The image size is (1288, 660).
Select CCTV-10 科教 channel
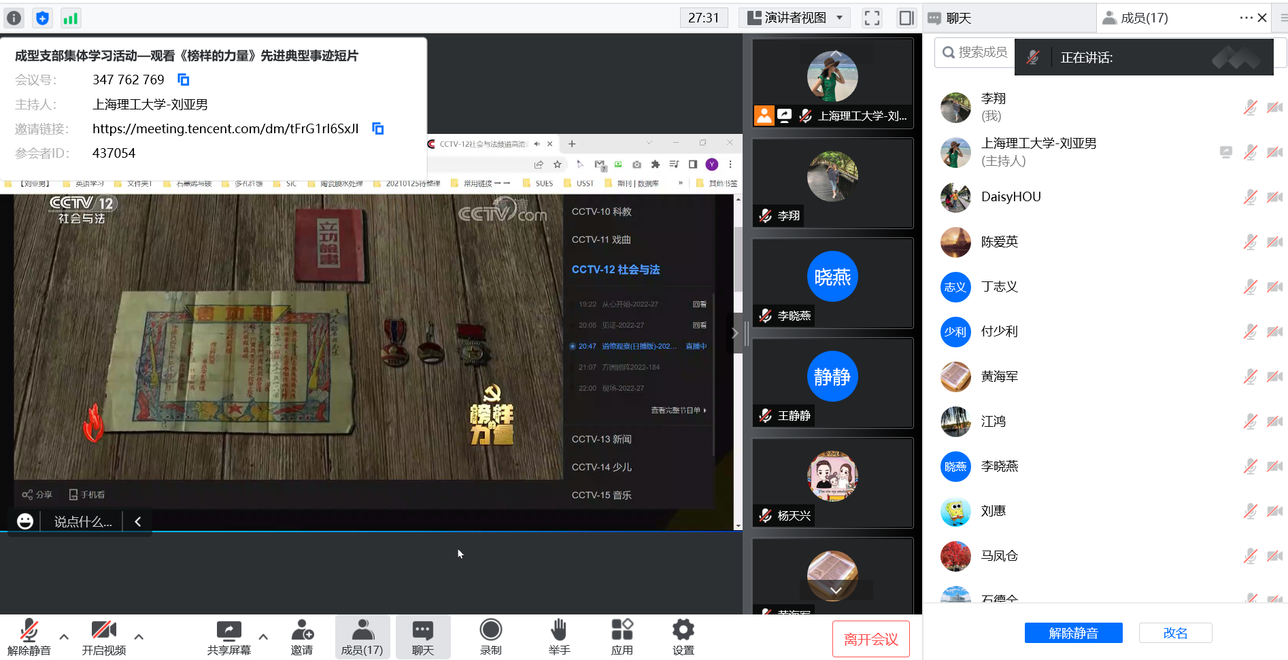coord(602,211)
